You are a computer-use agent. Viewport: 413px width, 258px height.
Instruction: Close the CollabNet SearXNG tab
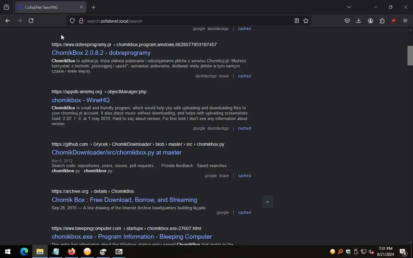coord(81,7)
